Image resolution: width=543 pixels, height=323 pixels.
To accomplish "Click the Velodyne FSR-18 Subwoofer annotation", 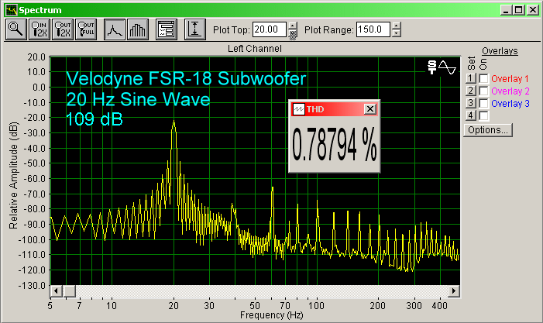I will 186,78.
